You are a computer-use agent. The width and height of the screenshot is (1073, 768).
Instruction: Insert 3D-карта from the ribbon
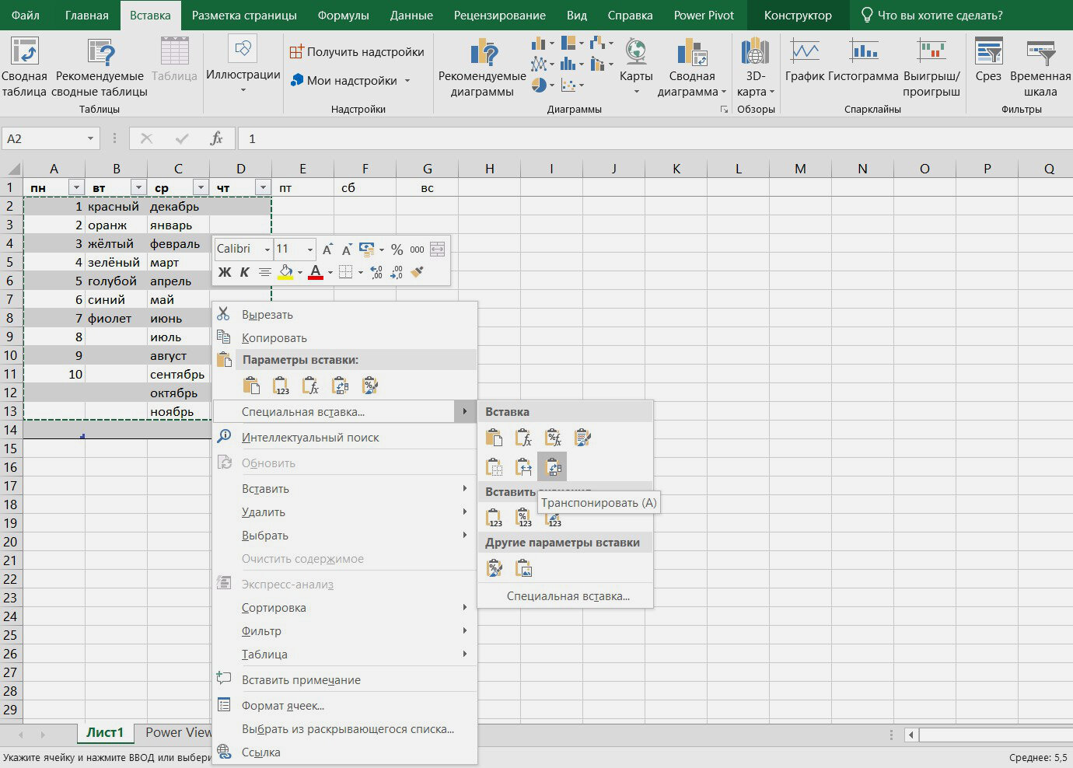(x=755, y=68)
